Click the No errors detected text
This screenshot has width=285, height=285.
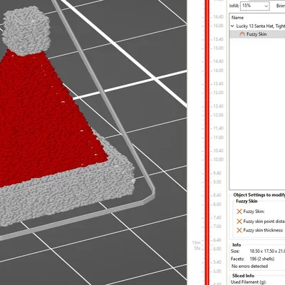[249, 266]
